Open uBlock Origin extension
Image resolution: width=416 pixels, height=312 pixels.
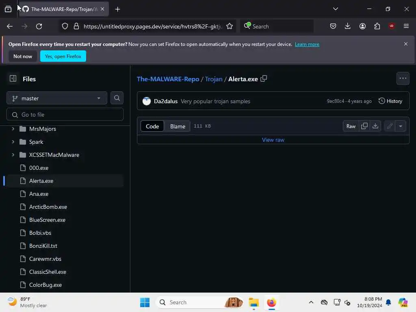(x=392, y=26)
